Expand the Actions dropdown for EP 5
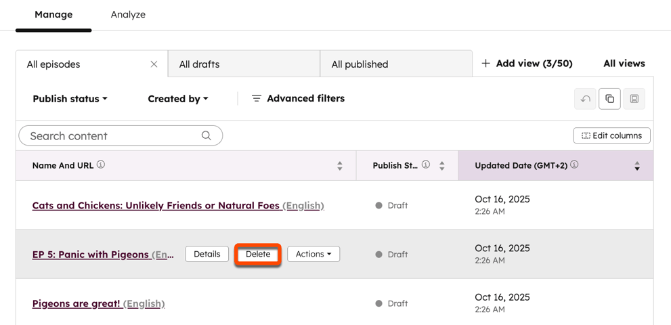Screen dimensions: 671x325 point(313,254)
